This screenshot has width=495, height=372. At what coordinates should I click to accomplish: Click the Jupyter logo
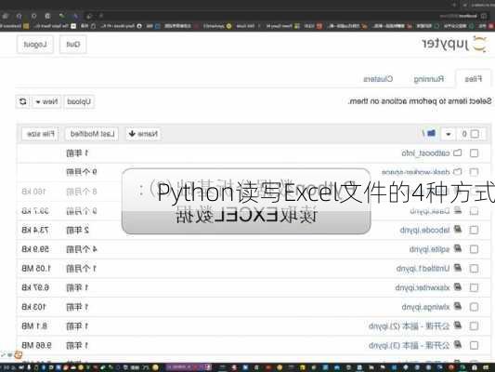454,45
